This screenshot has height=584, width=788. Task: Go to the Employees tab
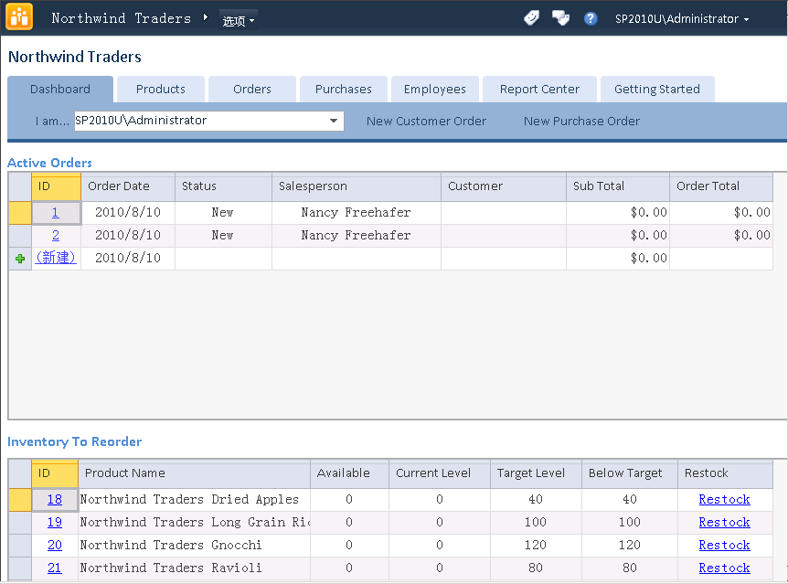[435, 89]
